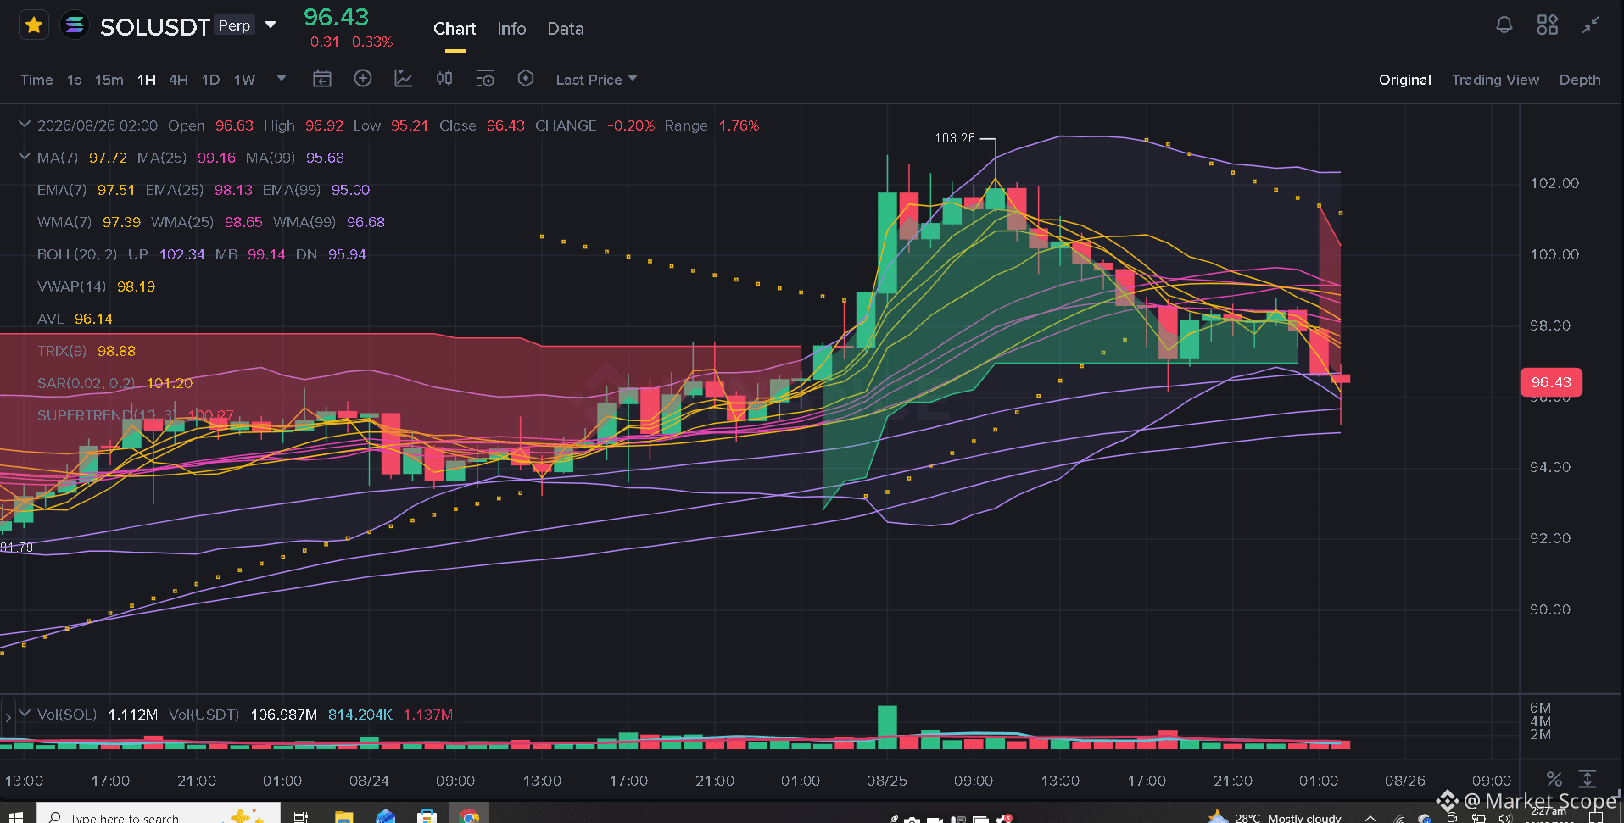
Task: Click the Vol(SOL) indicator label
Action: click(67, 715)
